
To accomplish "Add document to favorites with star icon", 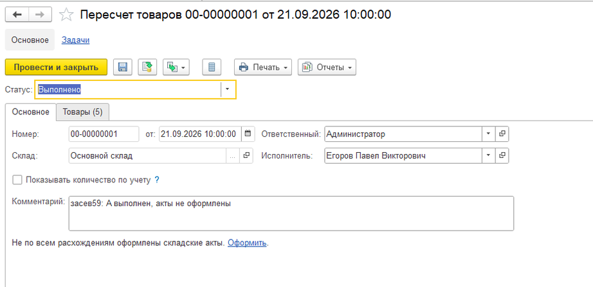I will tap(66, 15).
